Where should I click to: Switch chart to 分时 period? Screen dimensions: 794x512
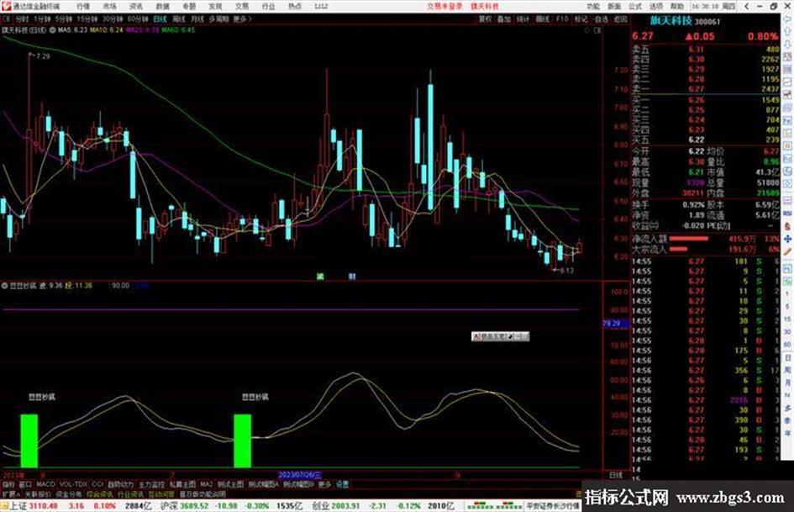pyautogui.click(x=22, y=18)
